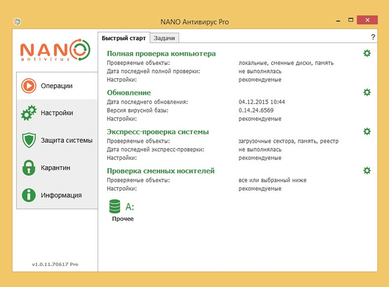The width and height of the screenshot is (389, 287).
Task: Click the shield icon for Защита системы
Action: tap(29, 140)
